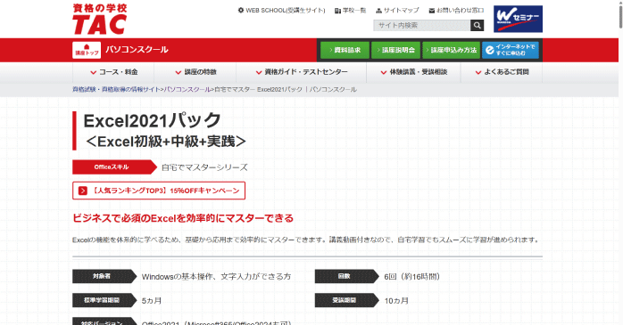Screen dimensions: 623x325
Task: Open the 15%OFFキャンペーン banner link
Action: (x=159, y=191)
